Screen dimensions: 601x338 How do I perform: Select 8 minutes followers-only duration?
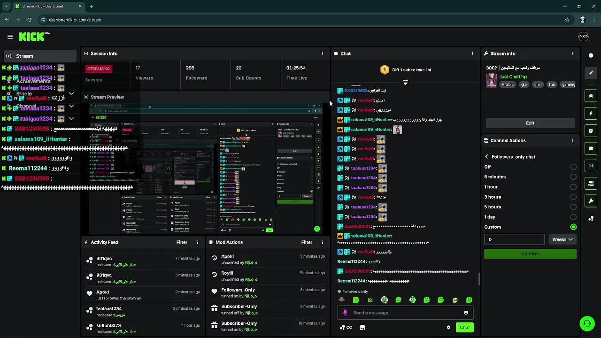(573, 177)
